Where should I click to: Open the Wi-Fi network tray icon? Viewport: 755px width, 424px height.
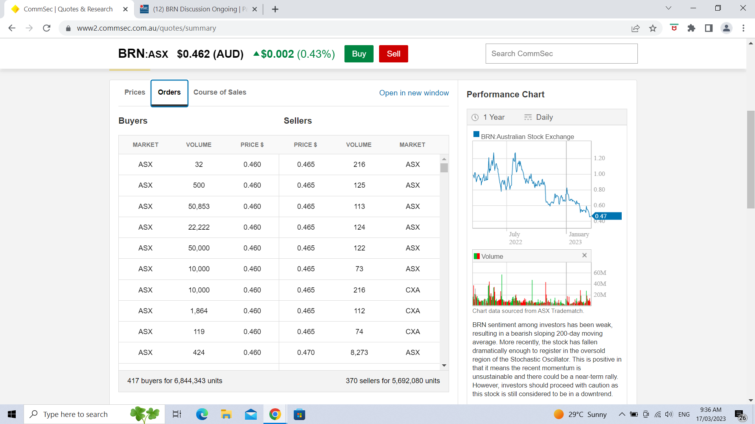click(x=657, y=414)
